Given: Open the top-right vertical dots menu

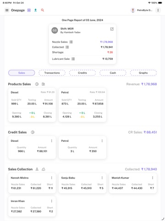Looking at the screenshot, I should click(158, 10).
